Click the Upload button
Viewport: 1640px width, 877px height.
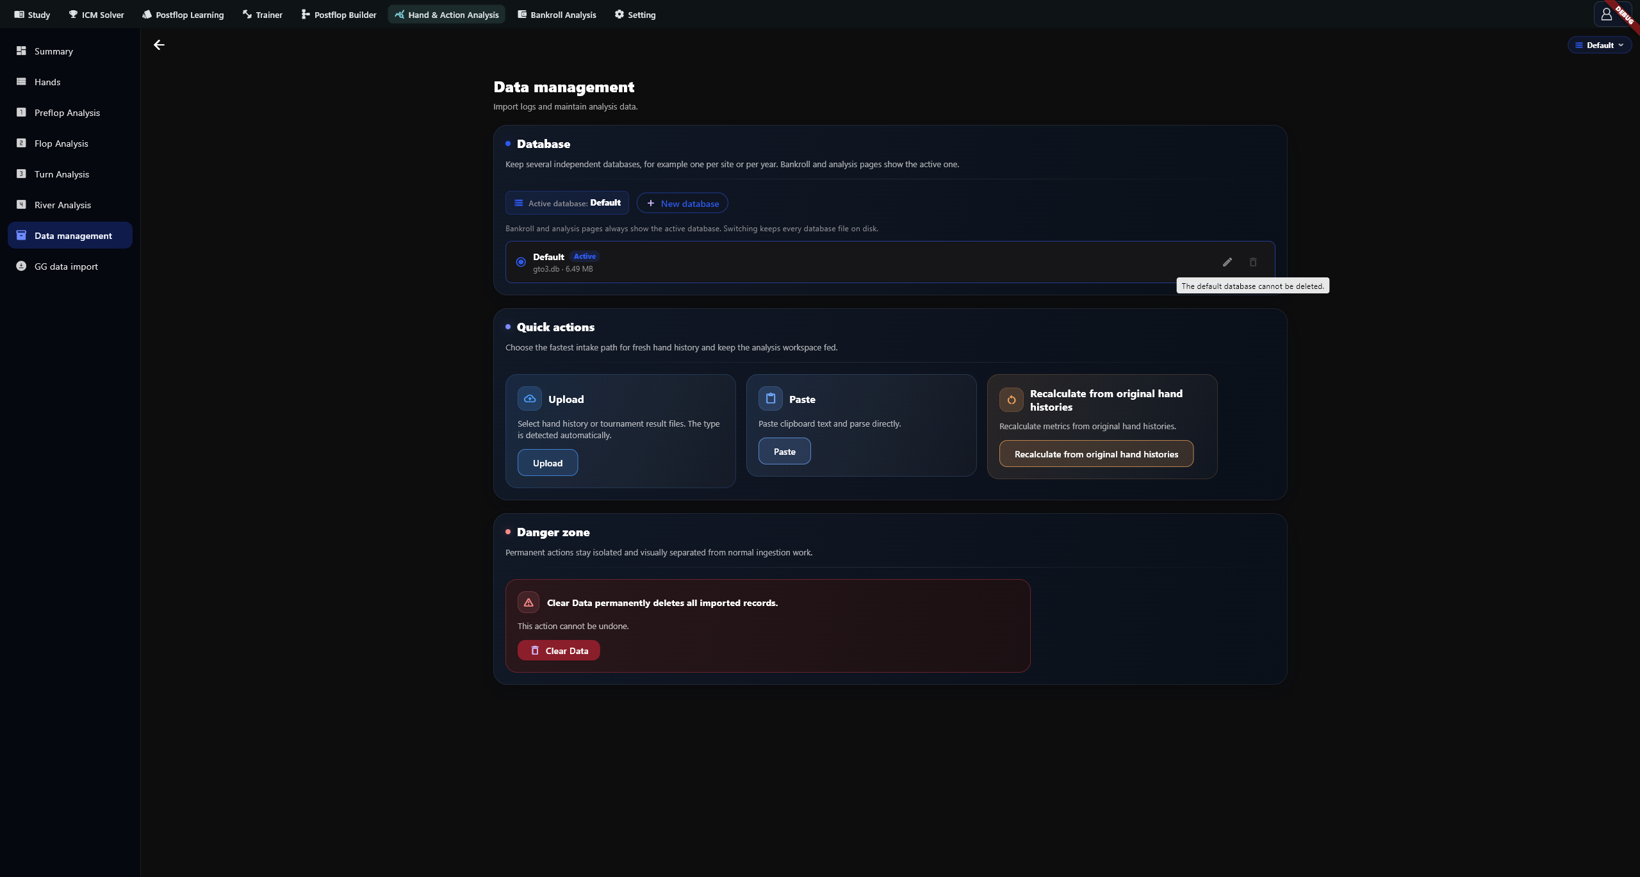(x=548, y=463)
